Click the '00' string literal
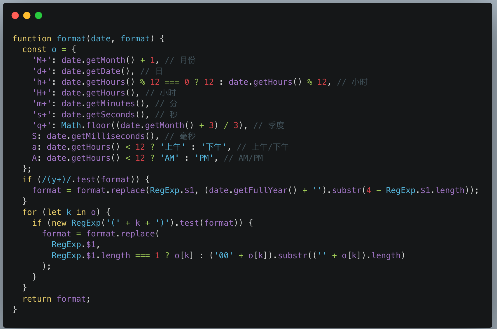The image size is (497, 329). click(224, 255)
